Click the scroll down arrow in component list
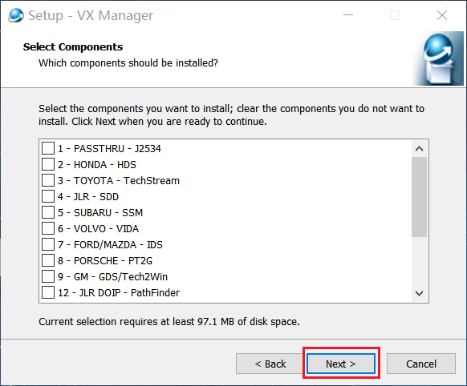The height and width of the screenshot is (386, 467). pos(419,294)
